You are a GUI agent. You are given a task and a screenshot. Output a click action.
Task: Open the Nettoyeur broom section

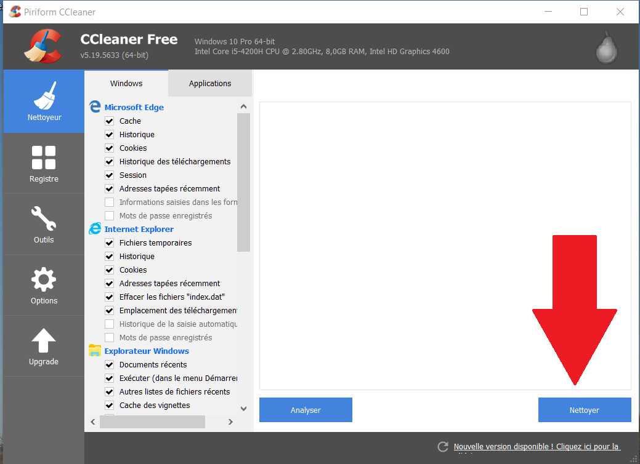click(x=44, y=101)
